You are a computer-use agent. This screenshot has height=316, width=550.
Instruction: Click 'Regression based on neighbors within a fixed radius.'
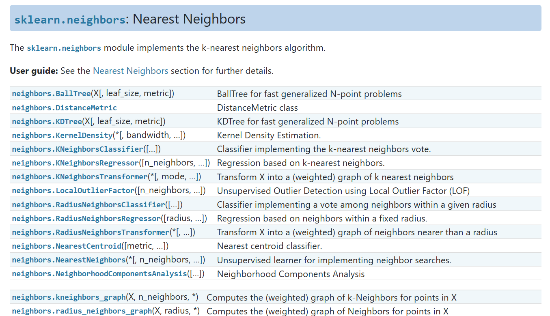coord(322,218)
